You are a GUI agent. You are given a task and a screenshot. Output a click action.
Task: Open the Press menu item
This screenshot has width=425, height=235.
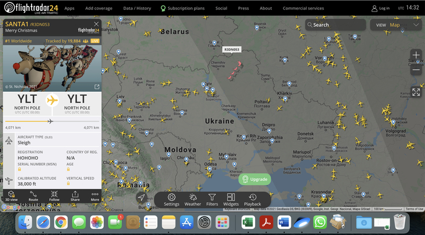click(x=243, y=9)
